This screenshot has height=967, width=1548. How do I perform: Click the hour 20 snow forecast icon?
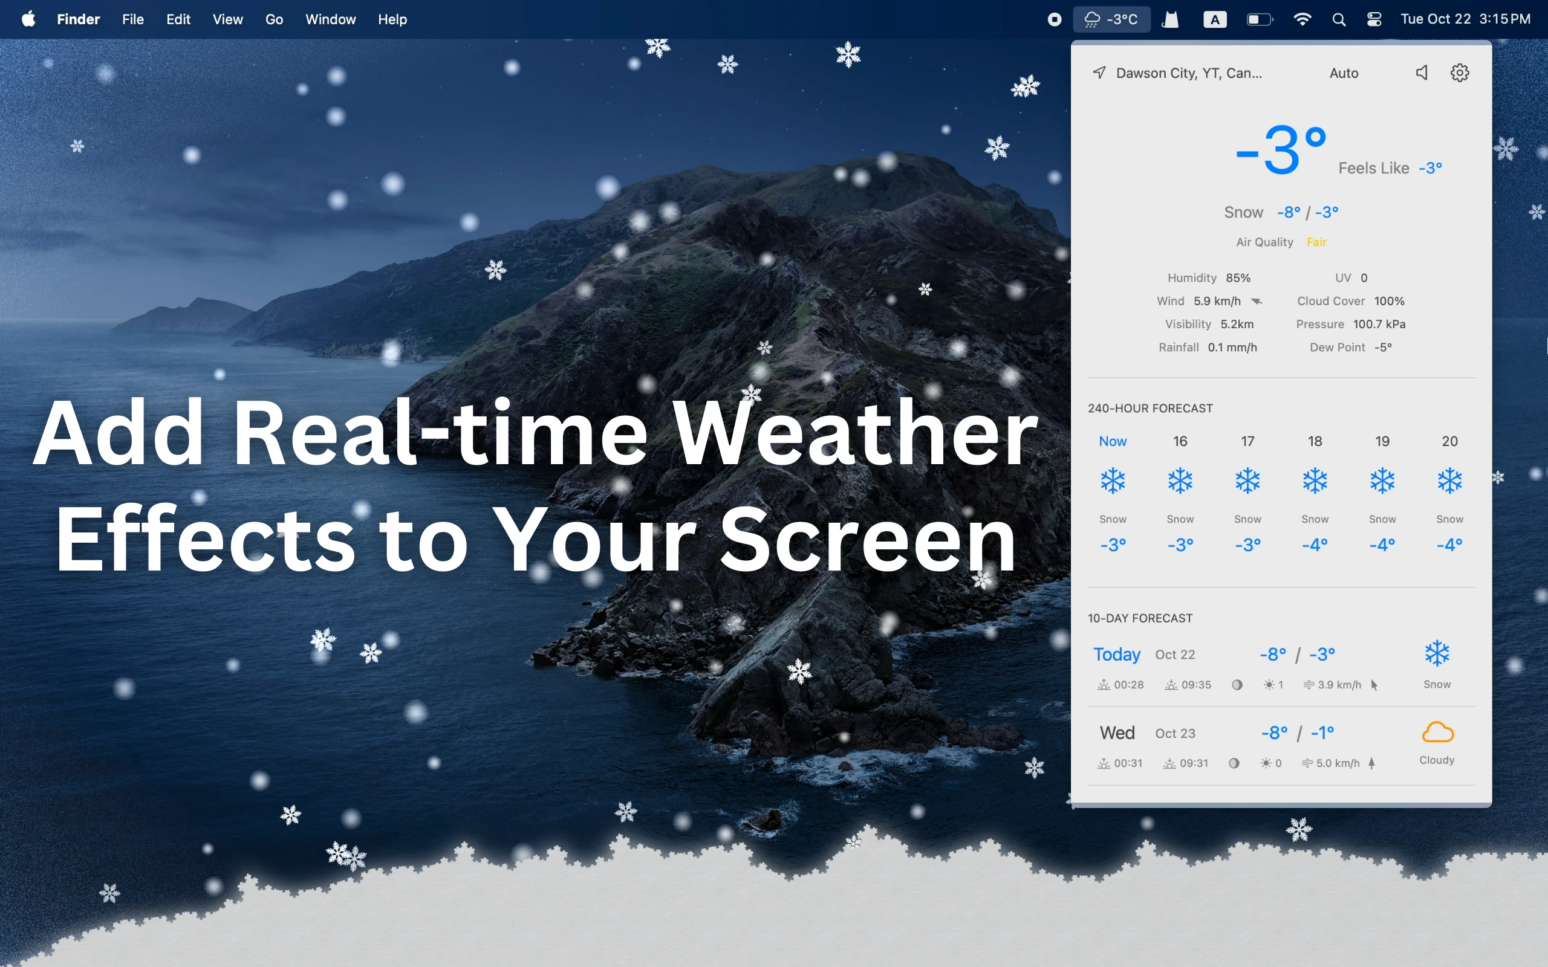pos(1449,481)
